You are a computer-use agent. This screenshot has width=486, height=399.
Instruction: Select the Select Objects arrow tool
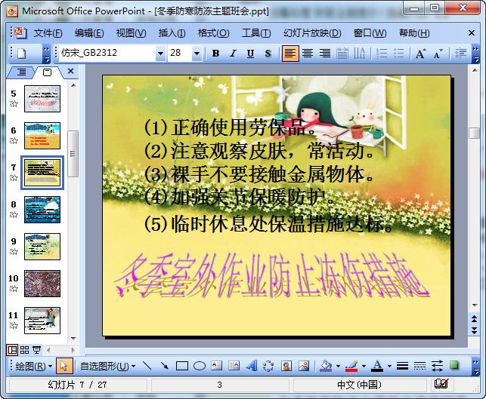[64, 367]
